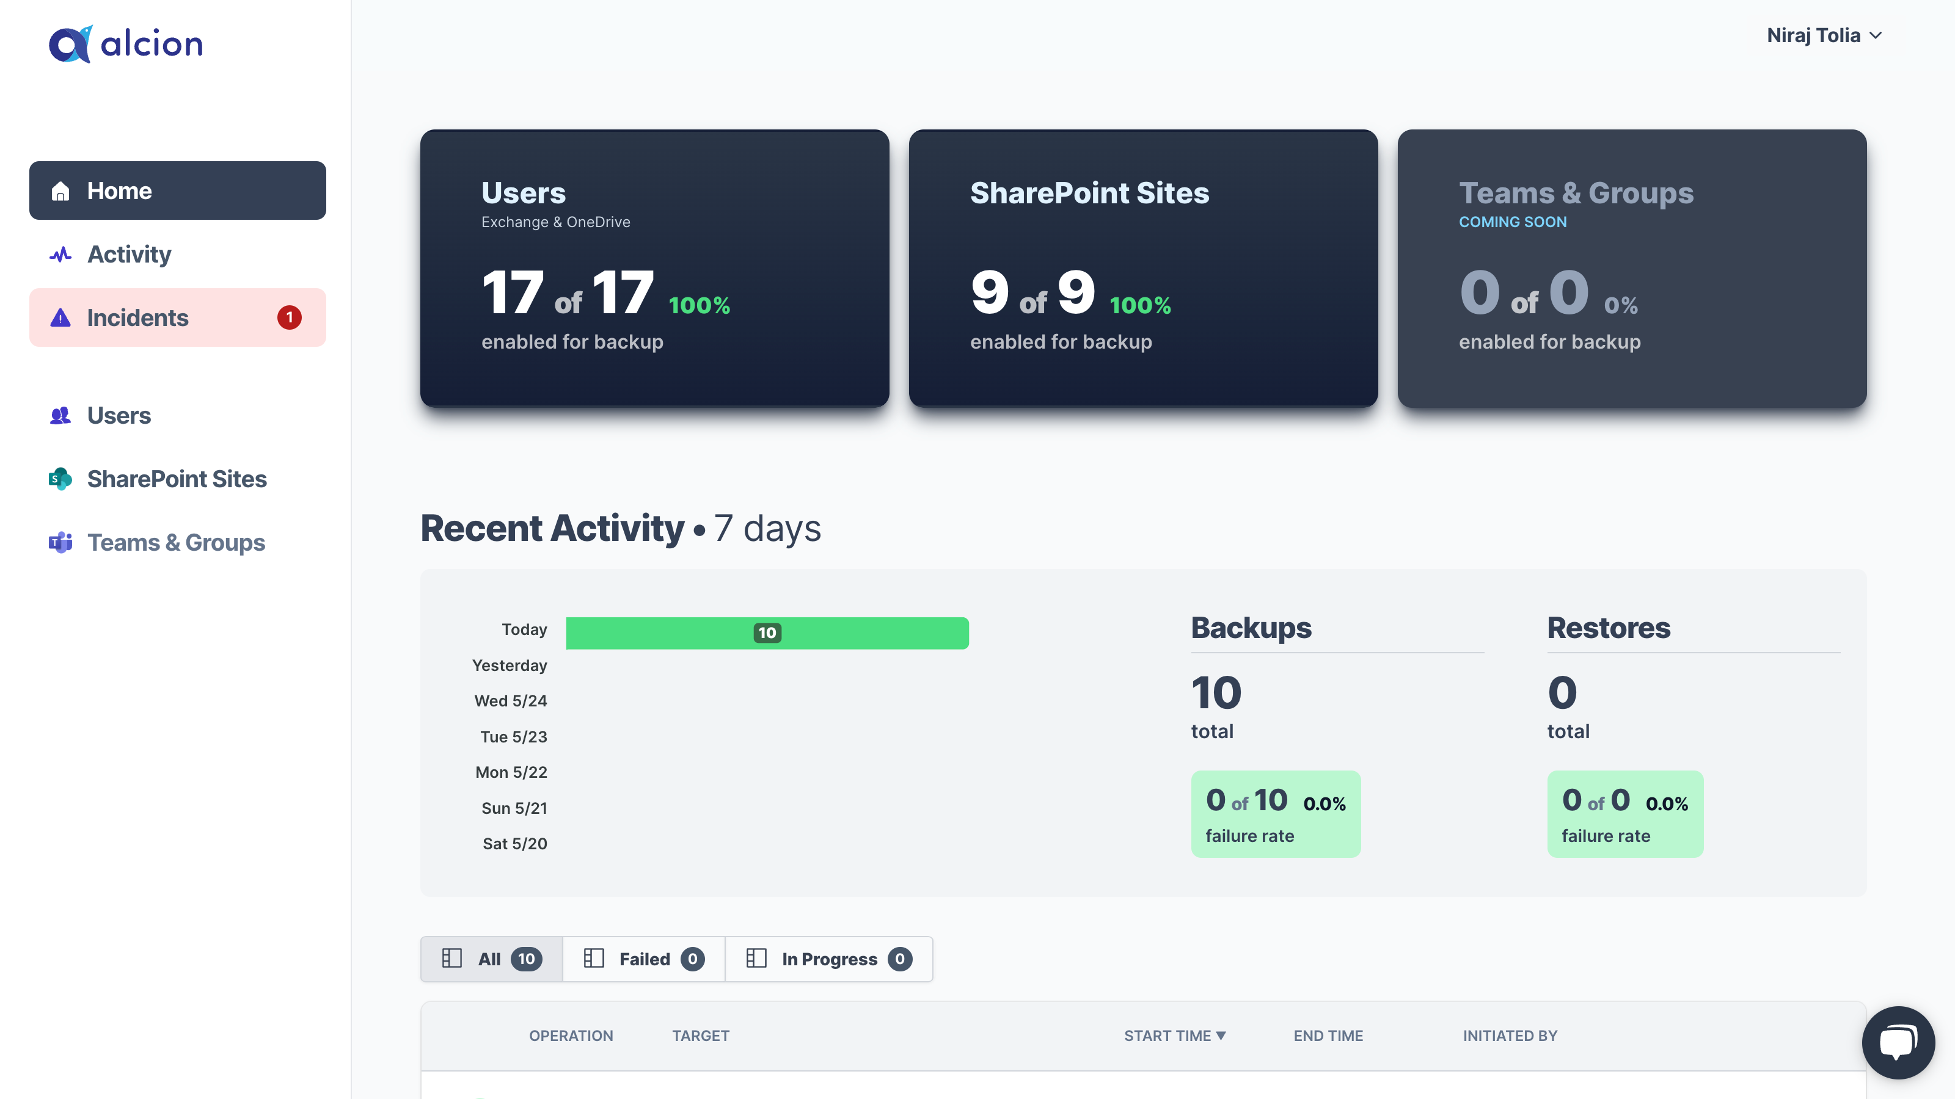This screenshot has height=1099, width=1955.
Task: Click the Home house icon
Action: pos(60,191)
